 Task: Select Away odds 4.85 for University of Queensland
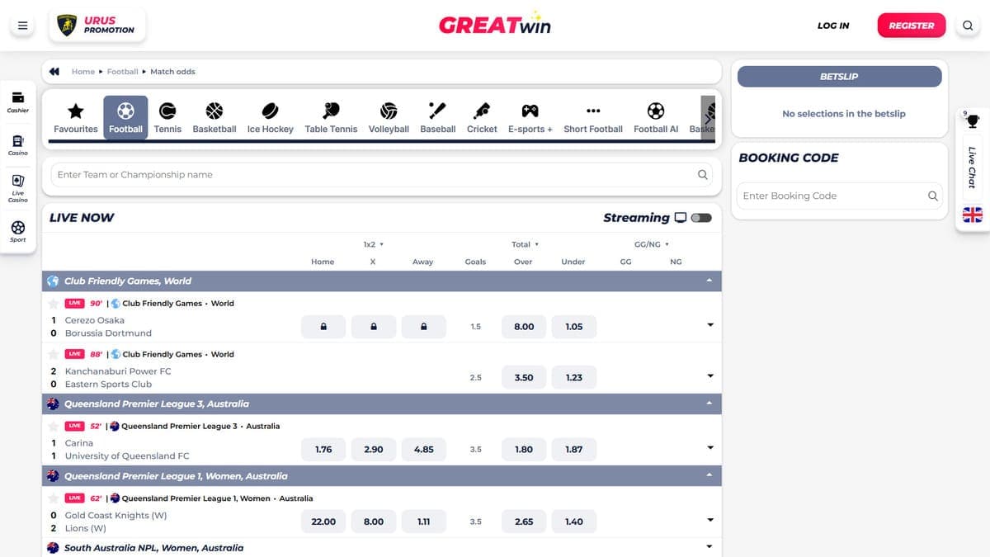coord(424,450)
